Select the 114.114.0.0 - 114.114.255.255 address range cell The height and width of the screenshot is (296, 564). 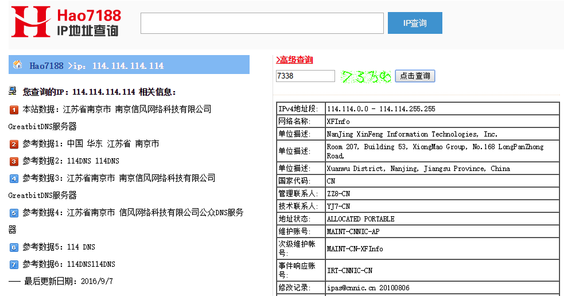(x=442, y=108)
